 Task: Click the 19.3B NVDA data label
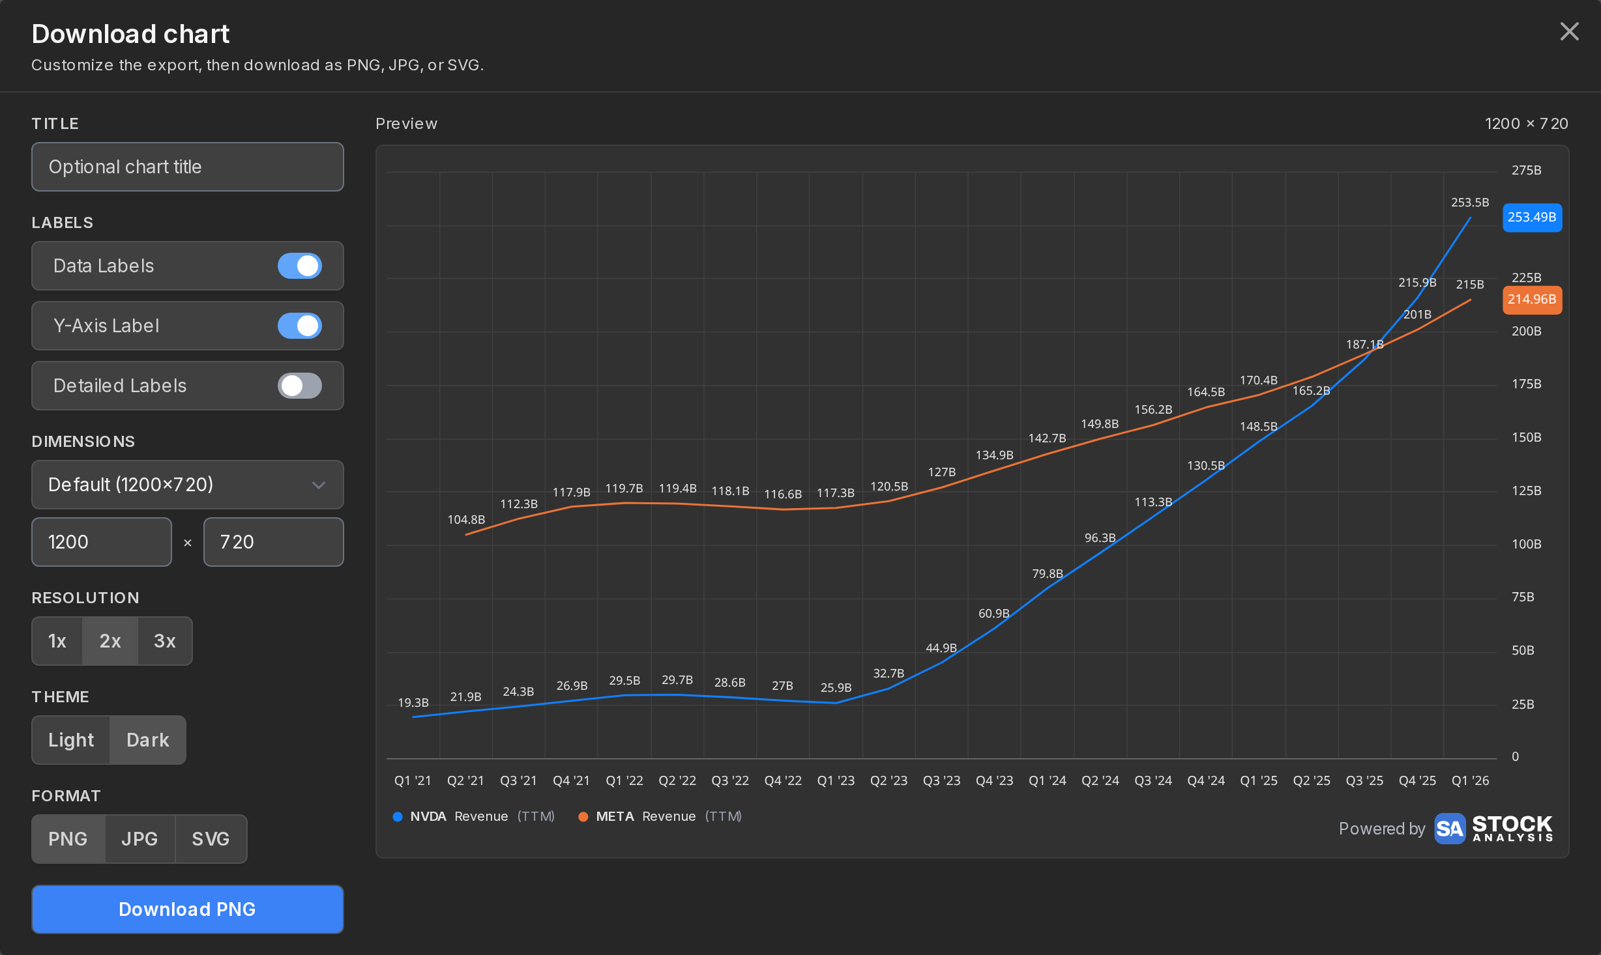point(413,703)
